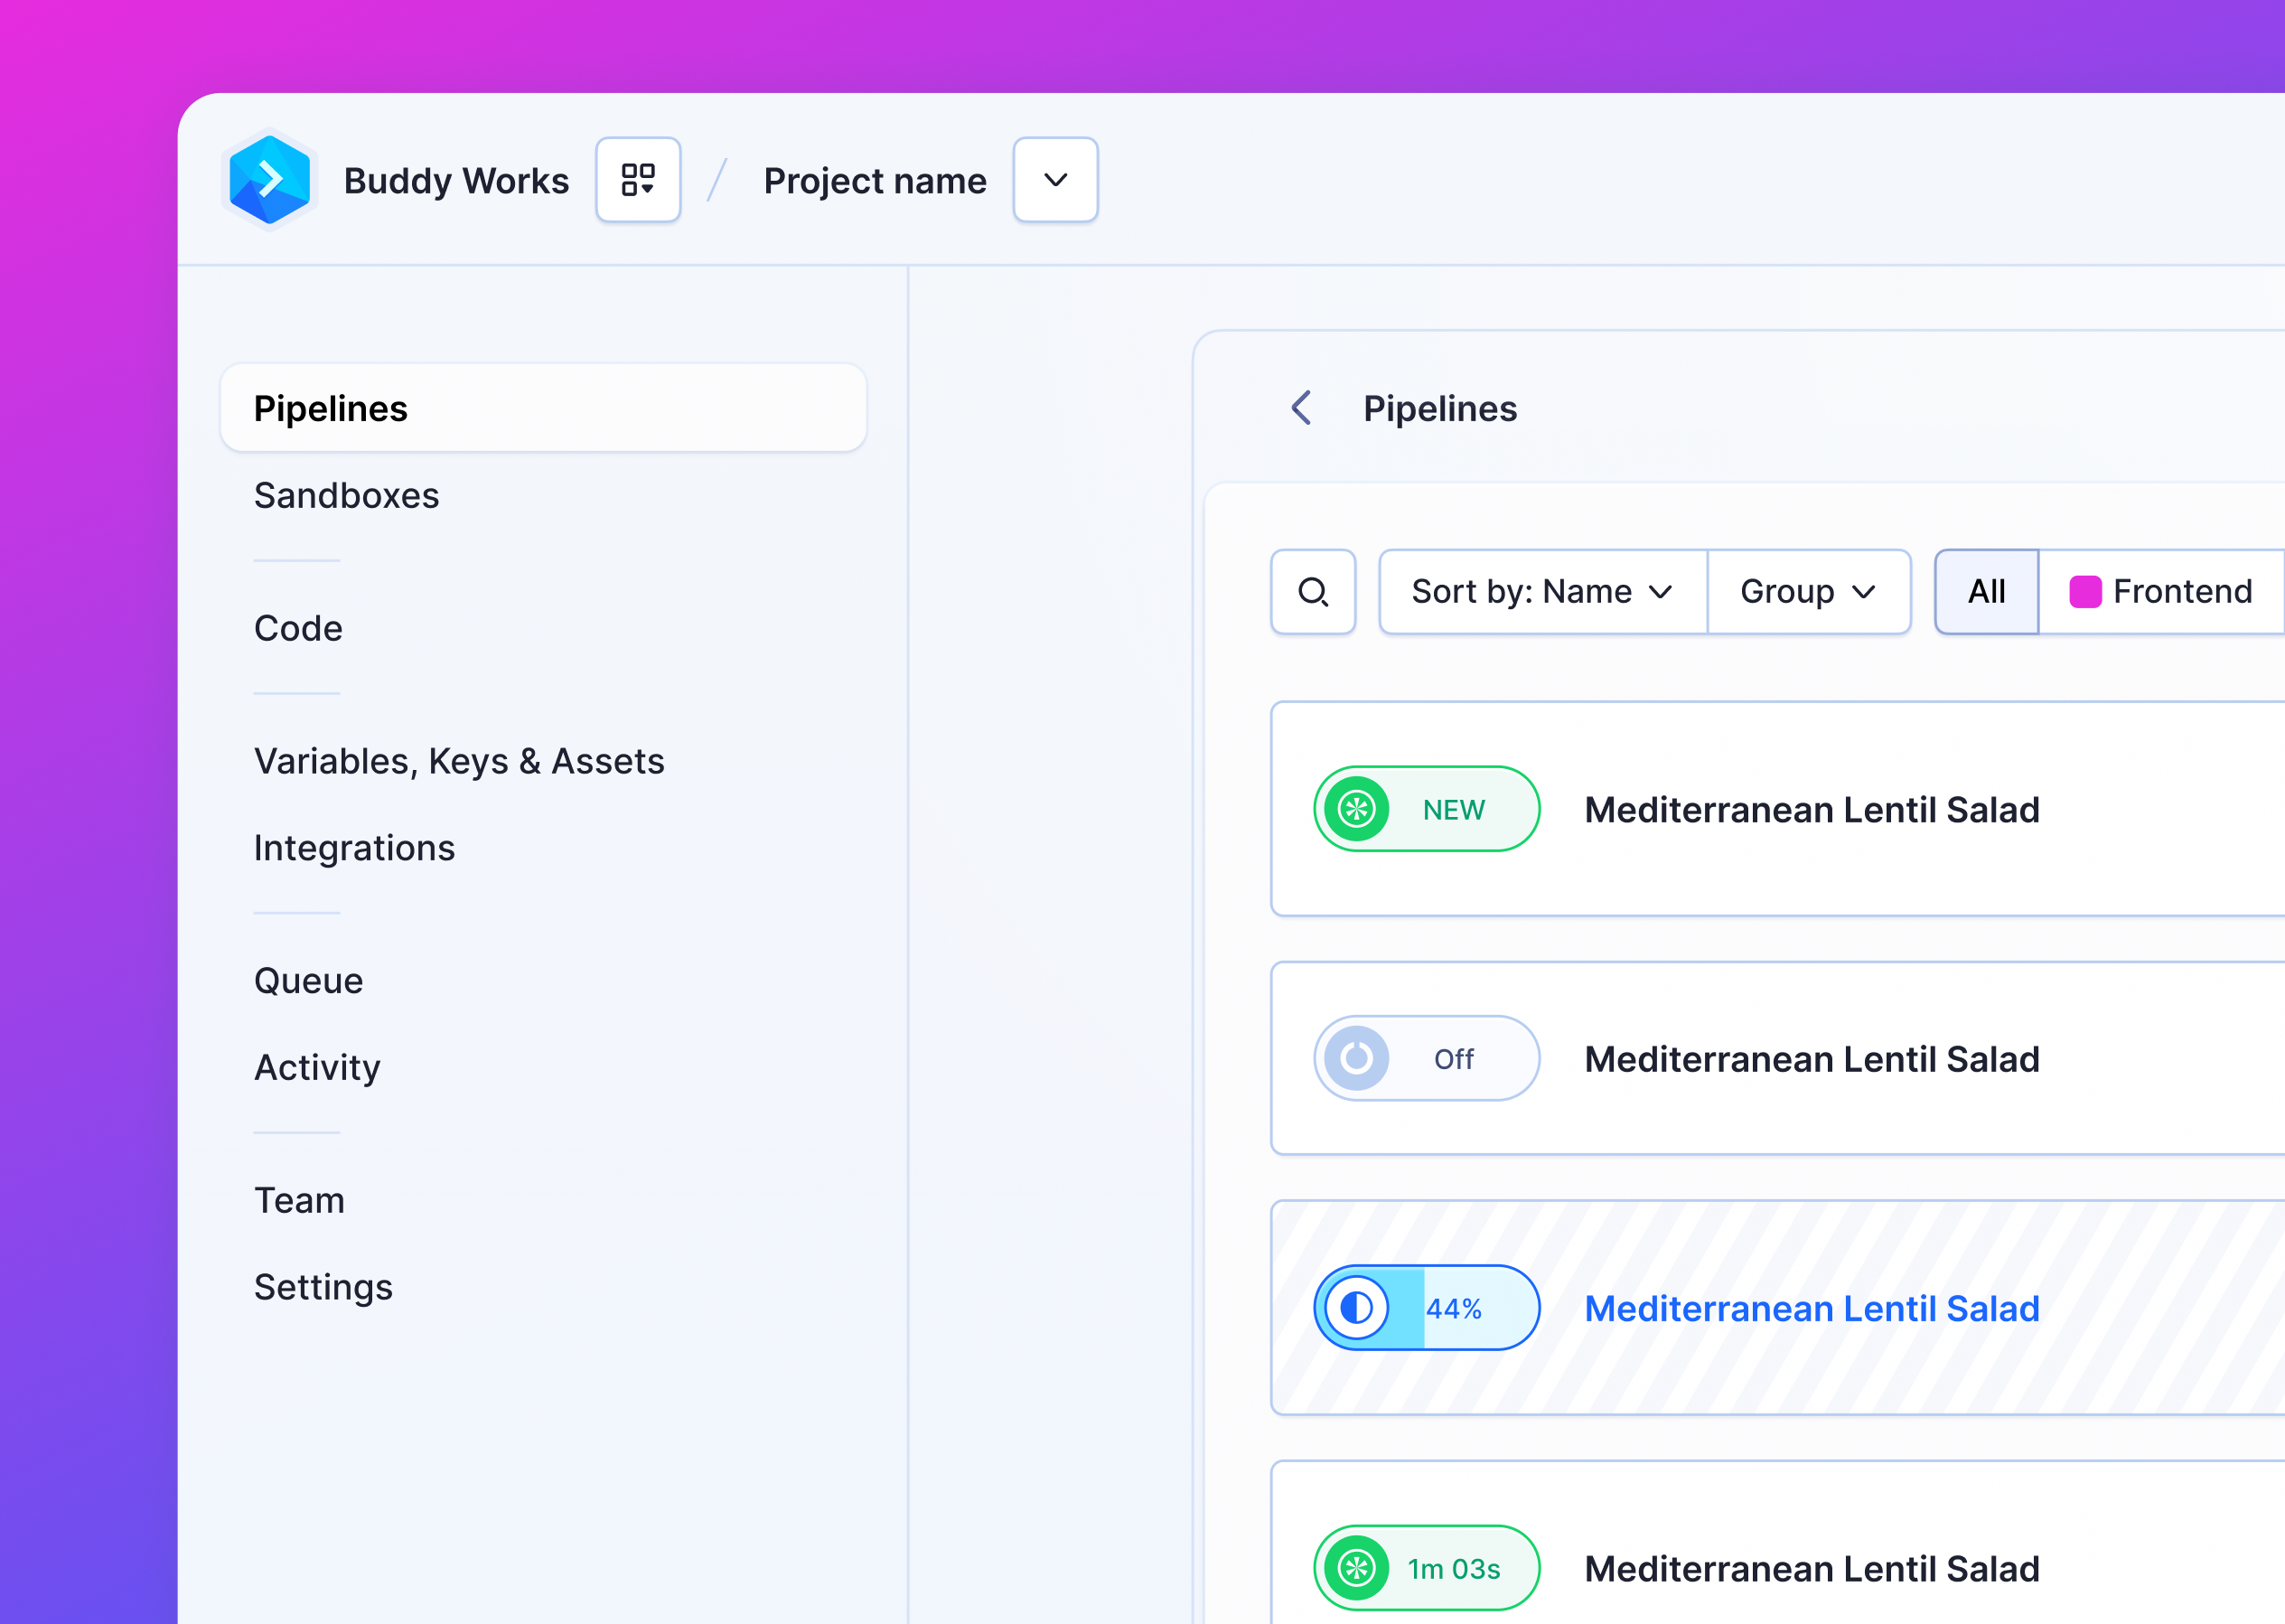Open the blue running Mediterranean Lentil Salad pipeline
This screenshot has width=2285, height=1624.
click(1812, 1309)
